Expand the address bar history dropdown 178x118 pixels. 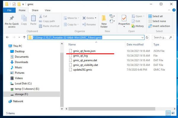coord(142,38)
